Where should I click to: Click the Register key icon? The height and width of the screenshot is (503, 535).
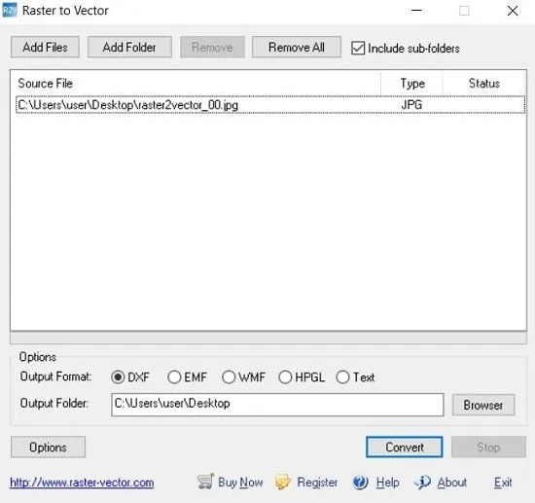(x=283, y=483)
